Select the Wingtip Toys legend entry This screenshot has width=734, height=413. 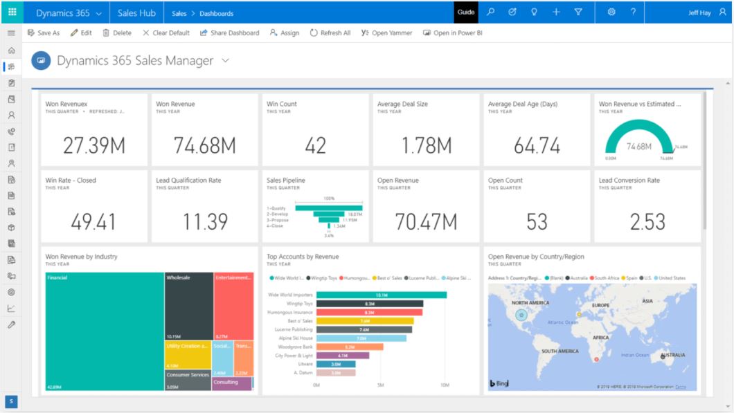[321, 278]
